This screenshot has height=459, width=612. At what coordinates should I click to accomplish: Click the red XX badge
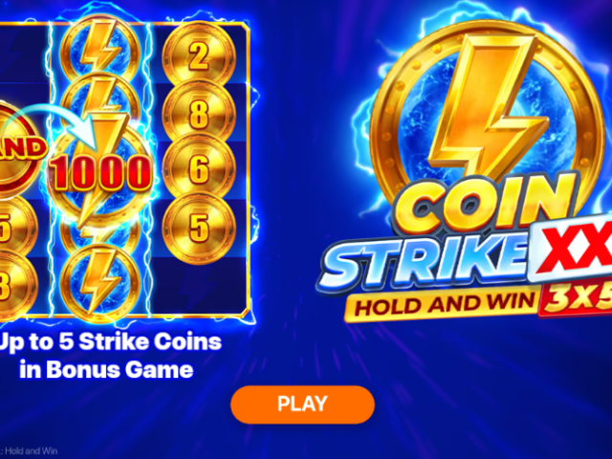(x=573, y=247)
